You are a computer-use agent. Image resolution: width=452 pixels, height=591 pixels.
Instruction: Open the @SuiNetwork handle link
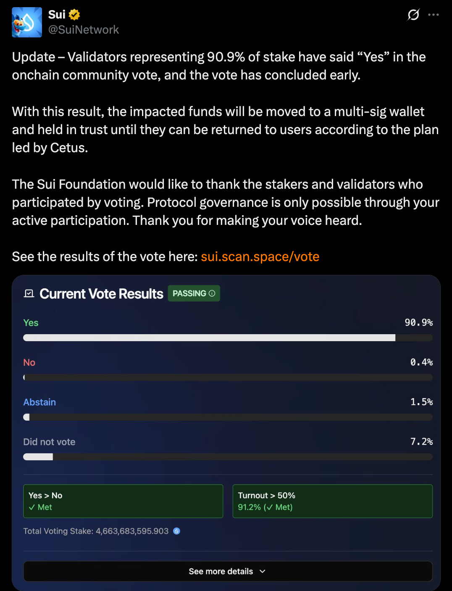coord(84,30)
